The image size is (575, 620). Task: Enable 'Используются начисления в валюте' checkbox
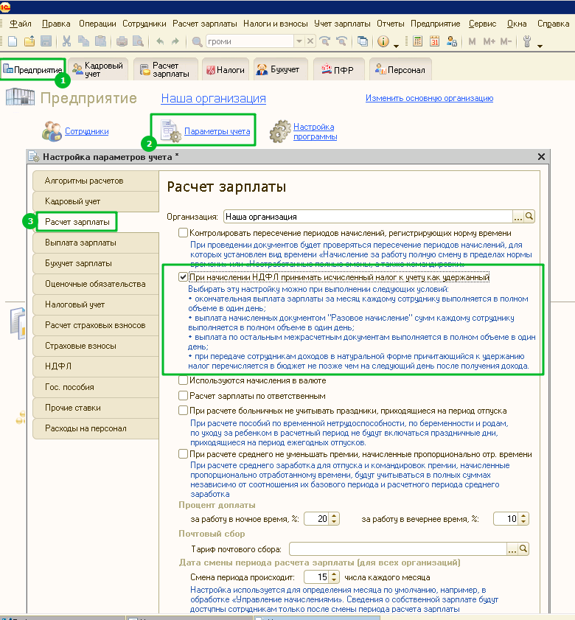[183, 380]
